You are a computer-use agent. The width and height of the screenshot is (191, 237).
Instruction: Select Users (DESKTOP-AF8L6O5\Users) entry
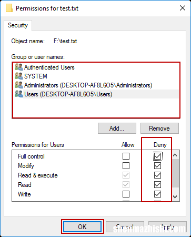96,94
